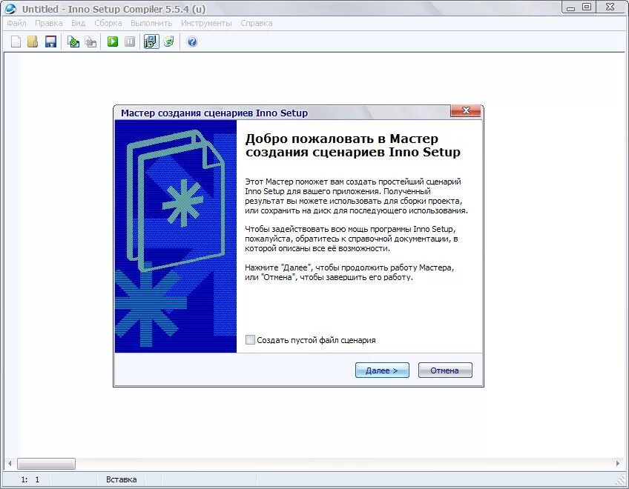Click the Target setup toolbar icon
The image size is (629, 489).
click(x=151, y=41)
